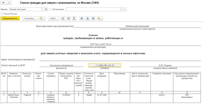This screenshot has height=104, width=203.
Task: Expand the report variants dropdown
Action: pos(42,18)
